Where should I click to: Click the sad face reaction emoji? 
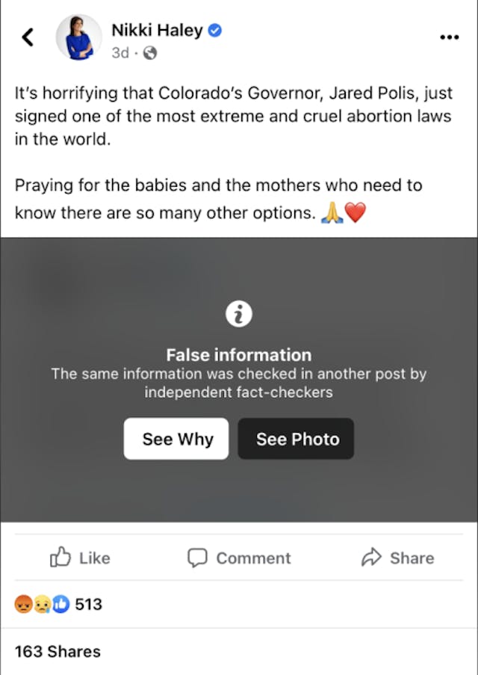(43, 604)
